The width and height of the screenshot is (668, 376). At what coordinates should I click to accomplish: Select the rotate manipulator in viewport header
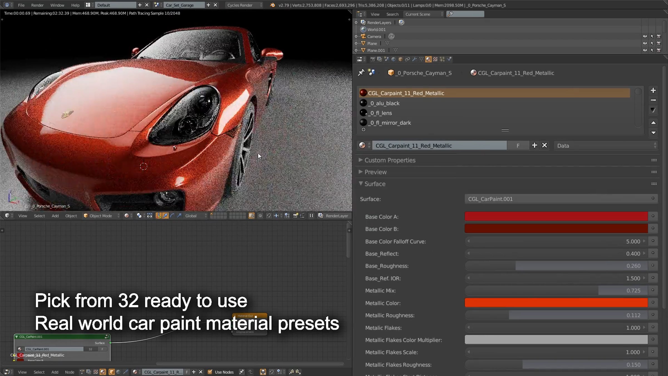[x=172, y=216]
